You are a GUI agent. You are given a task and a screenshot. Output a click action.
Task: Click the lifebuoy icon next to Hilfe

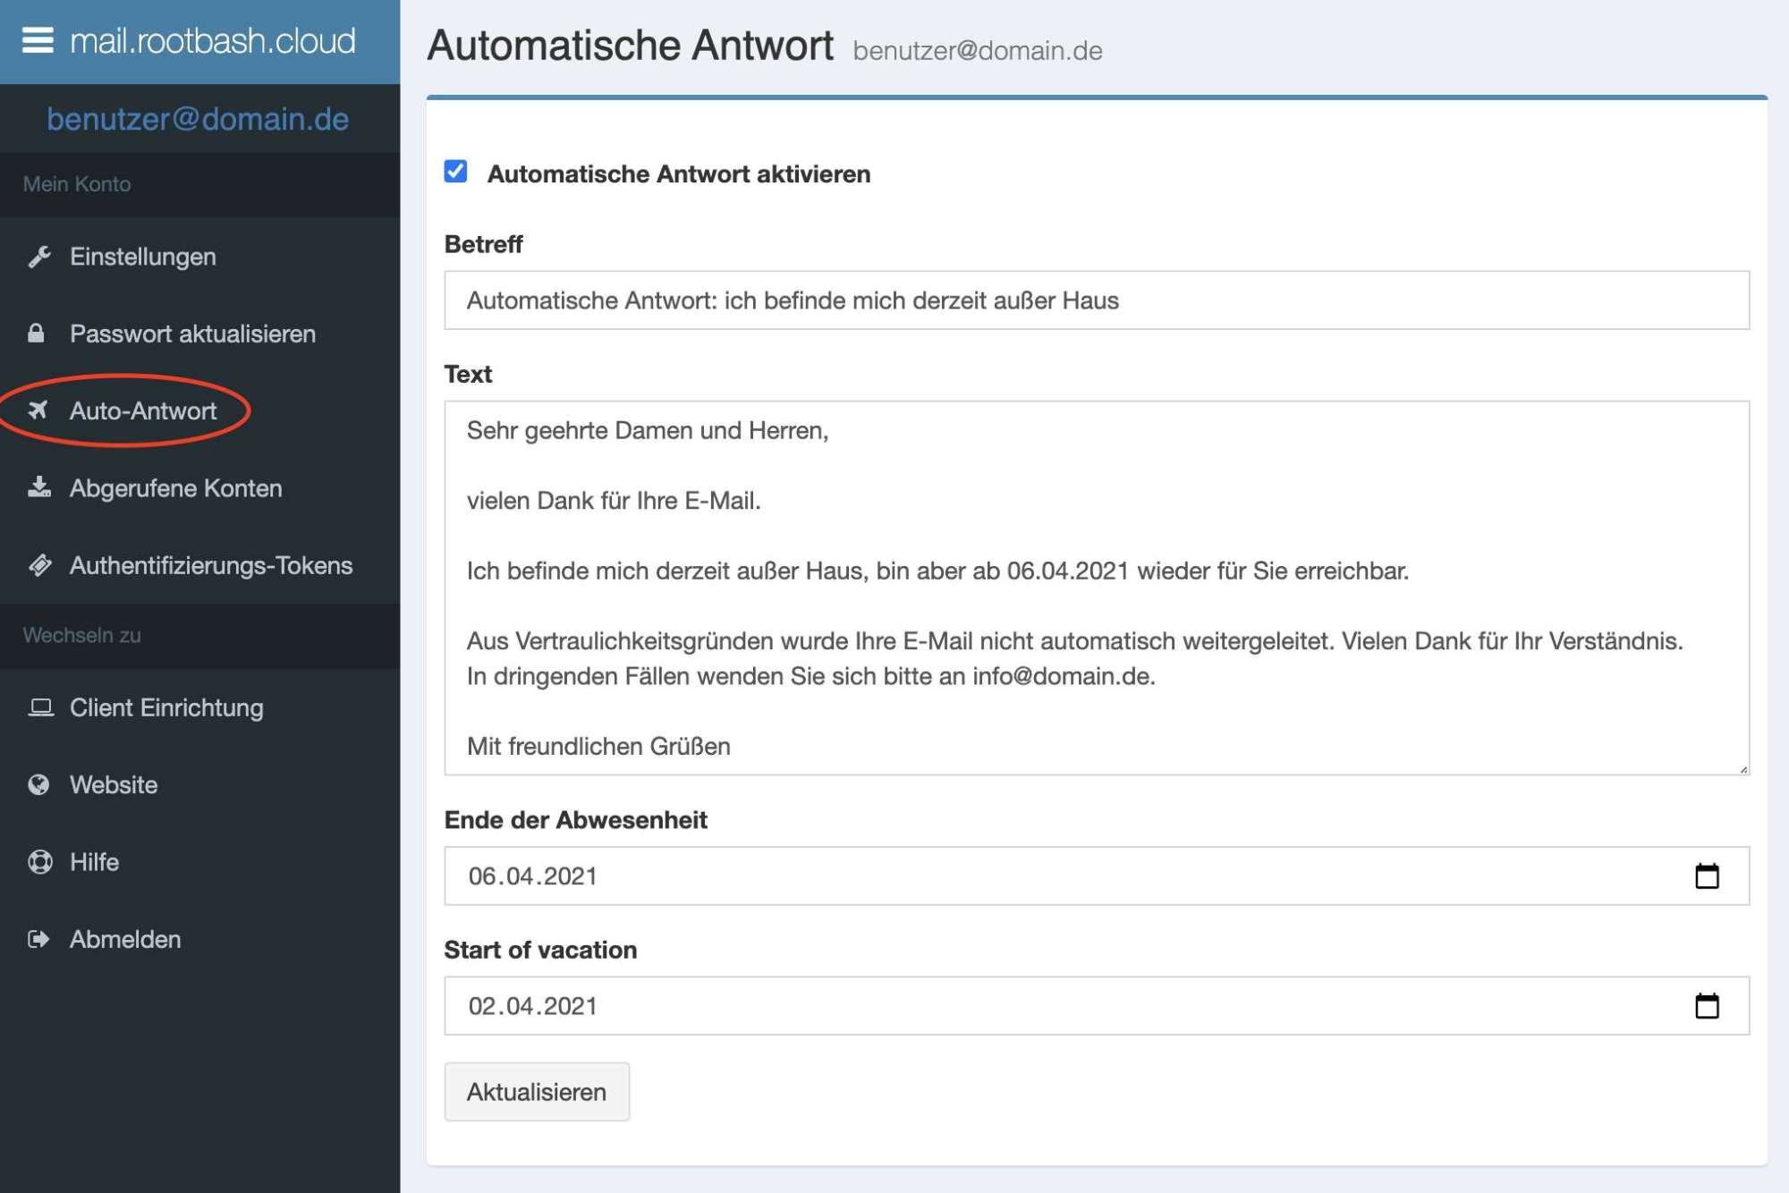[x=39, y=861]
